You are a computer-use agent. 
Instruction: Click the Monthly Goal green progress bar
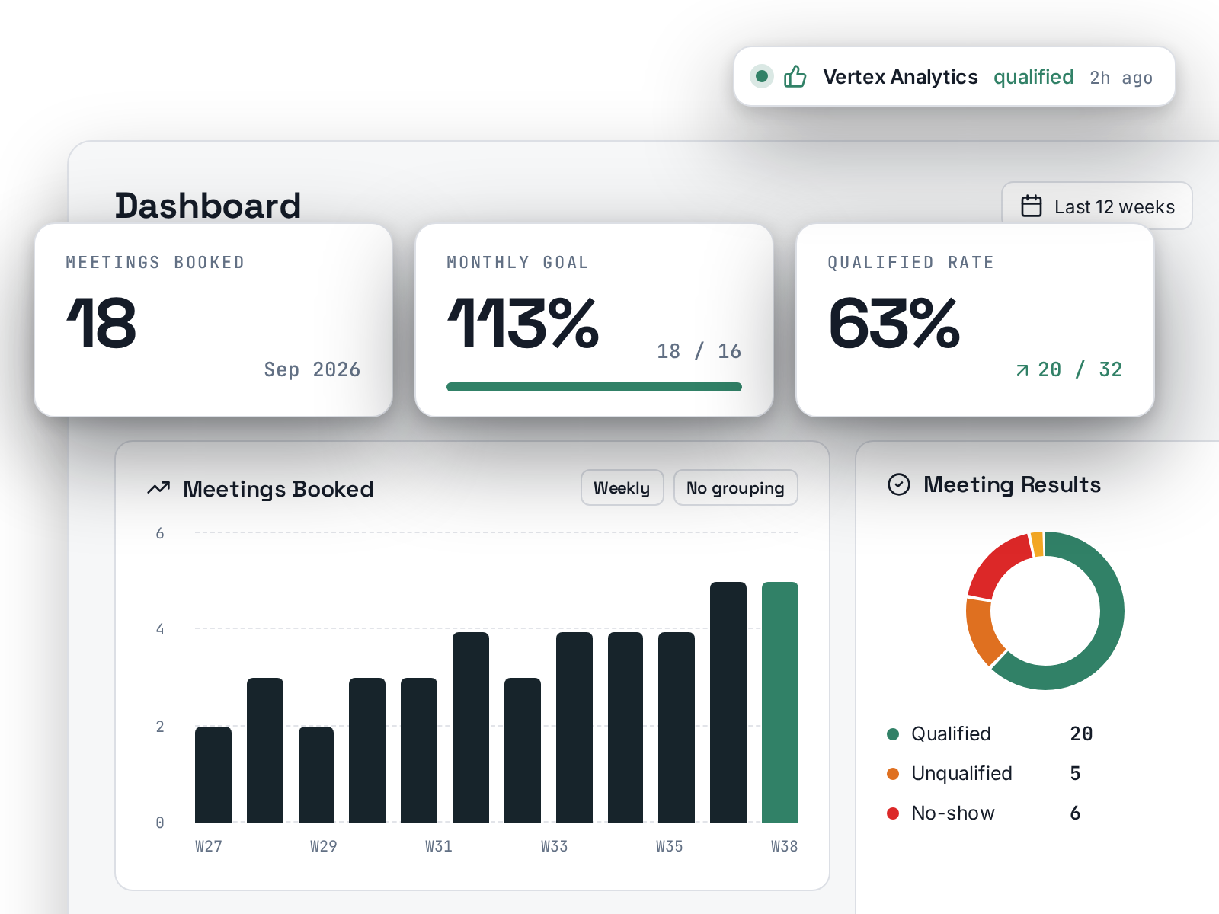tap(594, 387)
